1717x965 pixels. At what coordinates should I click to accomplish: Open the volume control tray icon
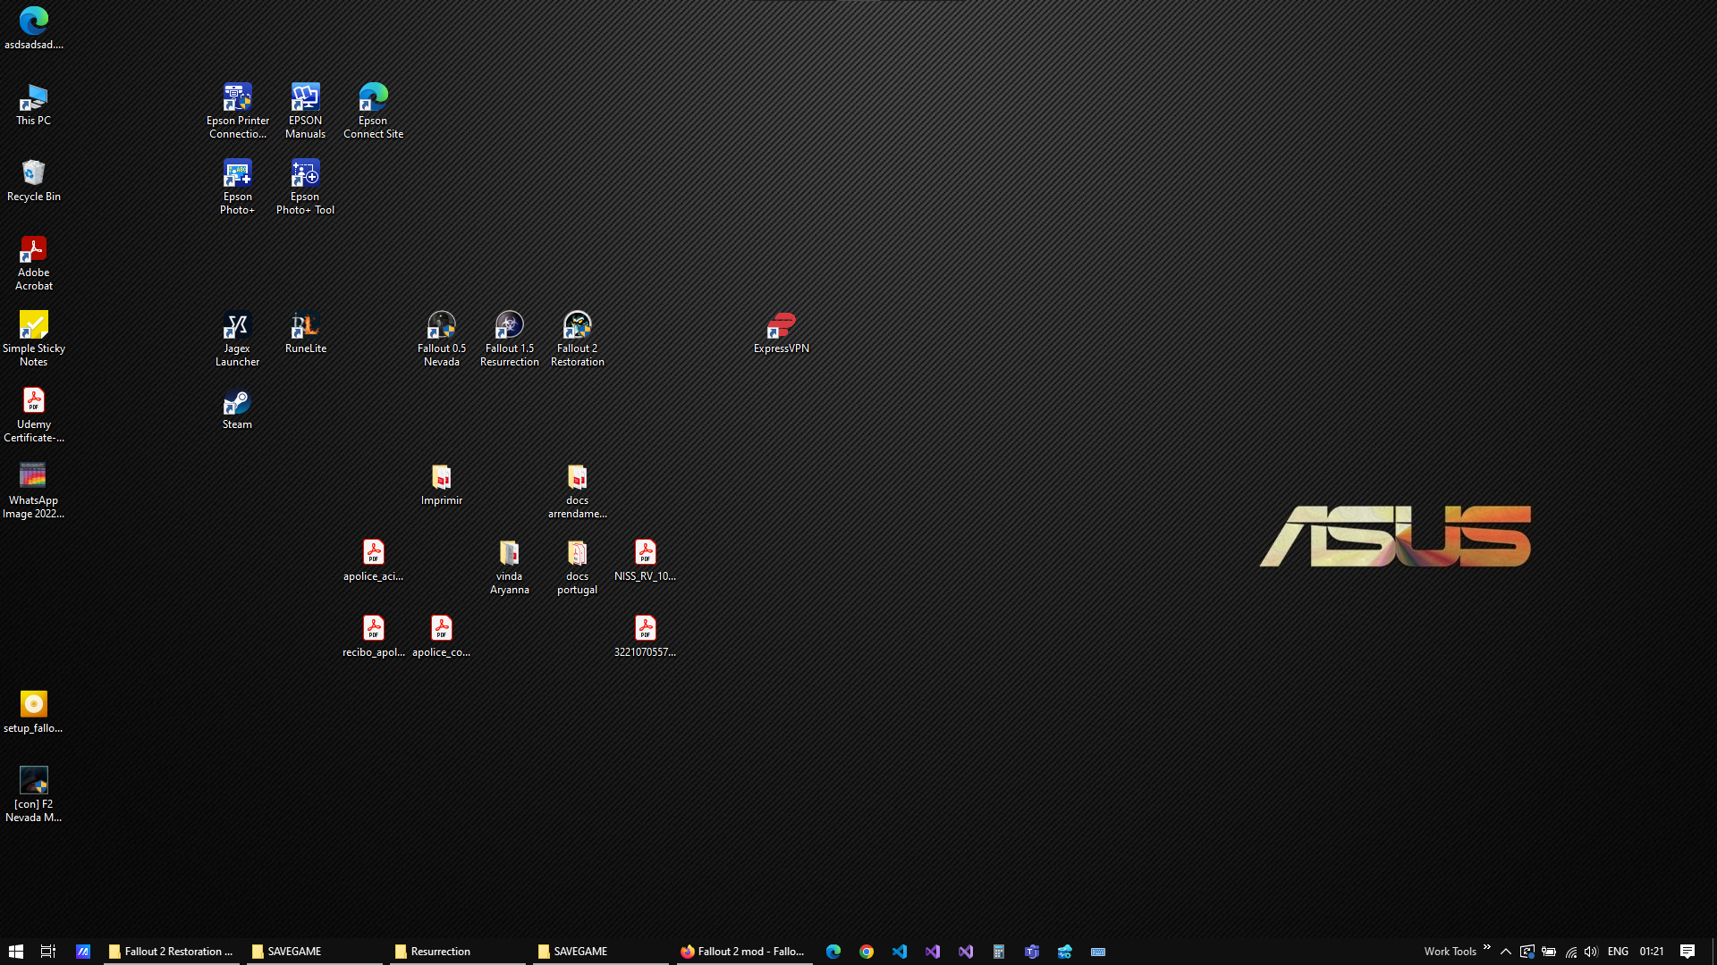point(1591,952)
